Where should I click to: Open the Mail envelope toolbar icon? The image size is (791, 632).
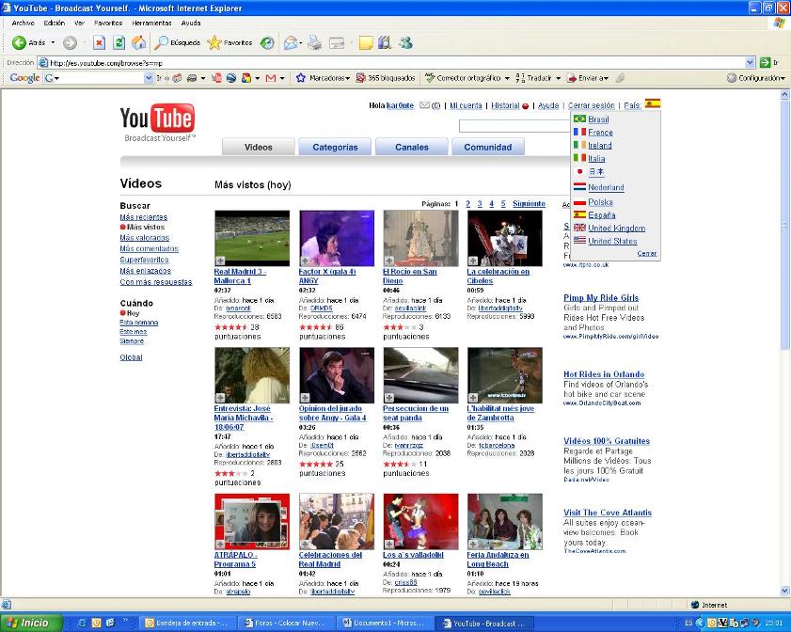coord(290,43)
